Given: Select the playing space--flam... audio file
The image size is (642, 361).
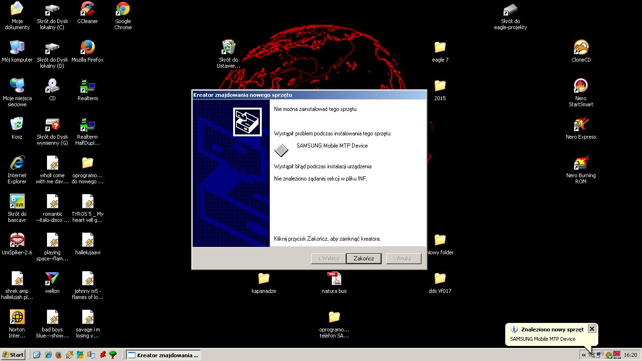Looking at the screenshot, I should pos(52,247).
